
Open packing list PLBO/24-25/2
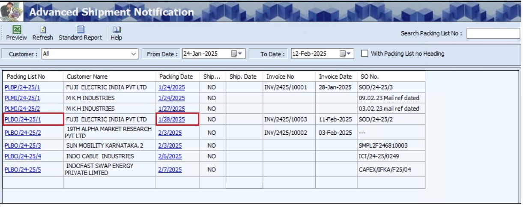pyautogui.click(x=23, y=133)
